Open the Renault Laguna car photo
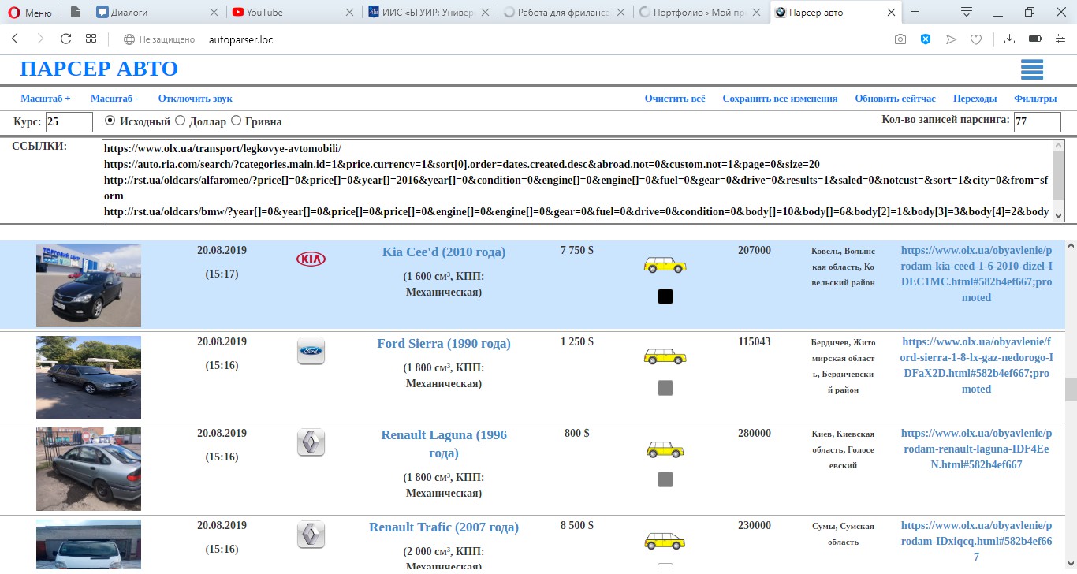The width and height of the screenshot is (1077, 574). (88, 469)
